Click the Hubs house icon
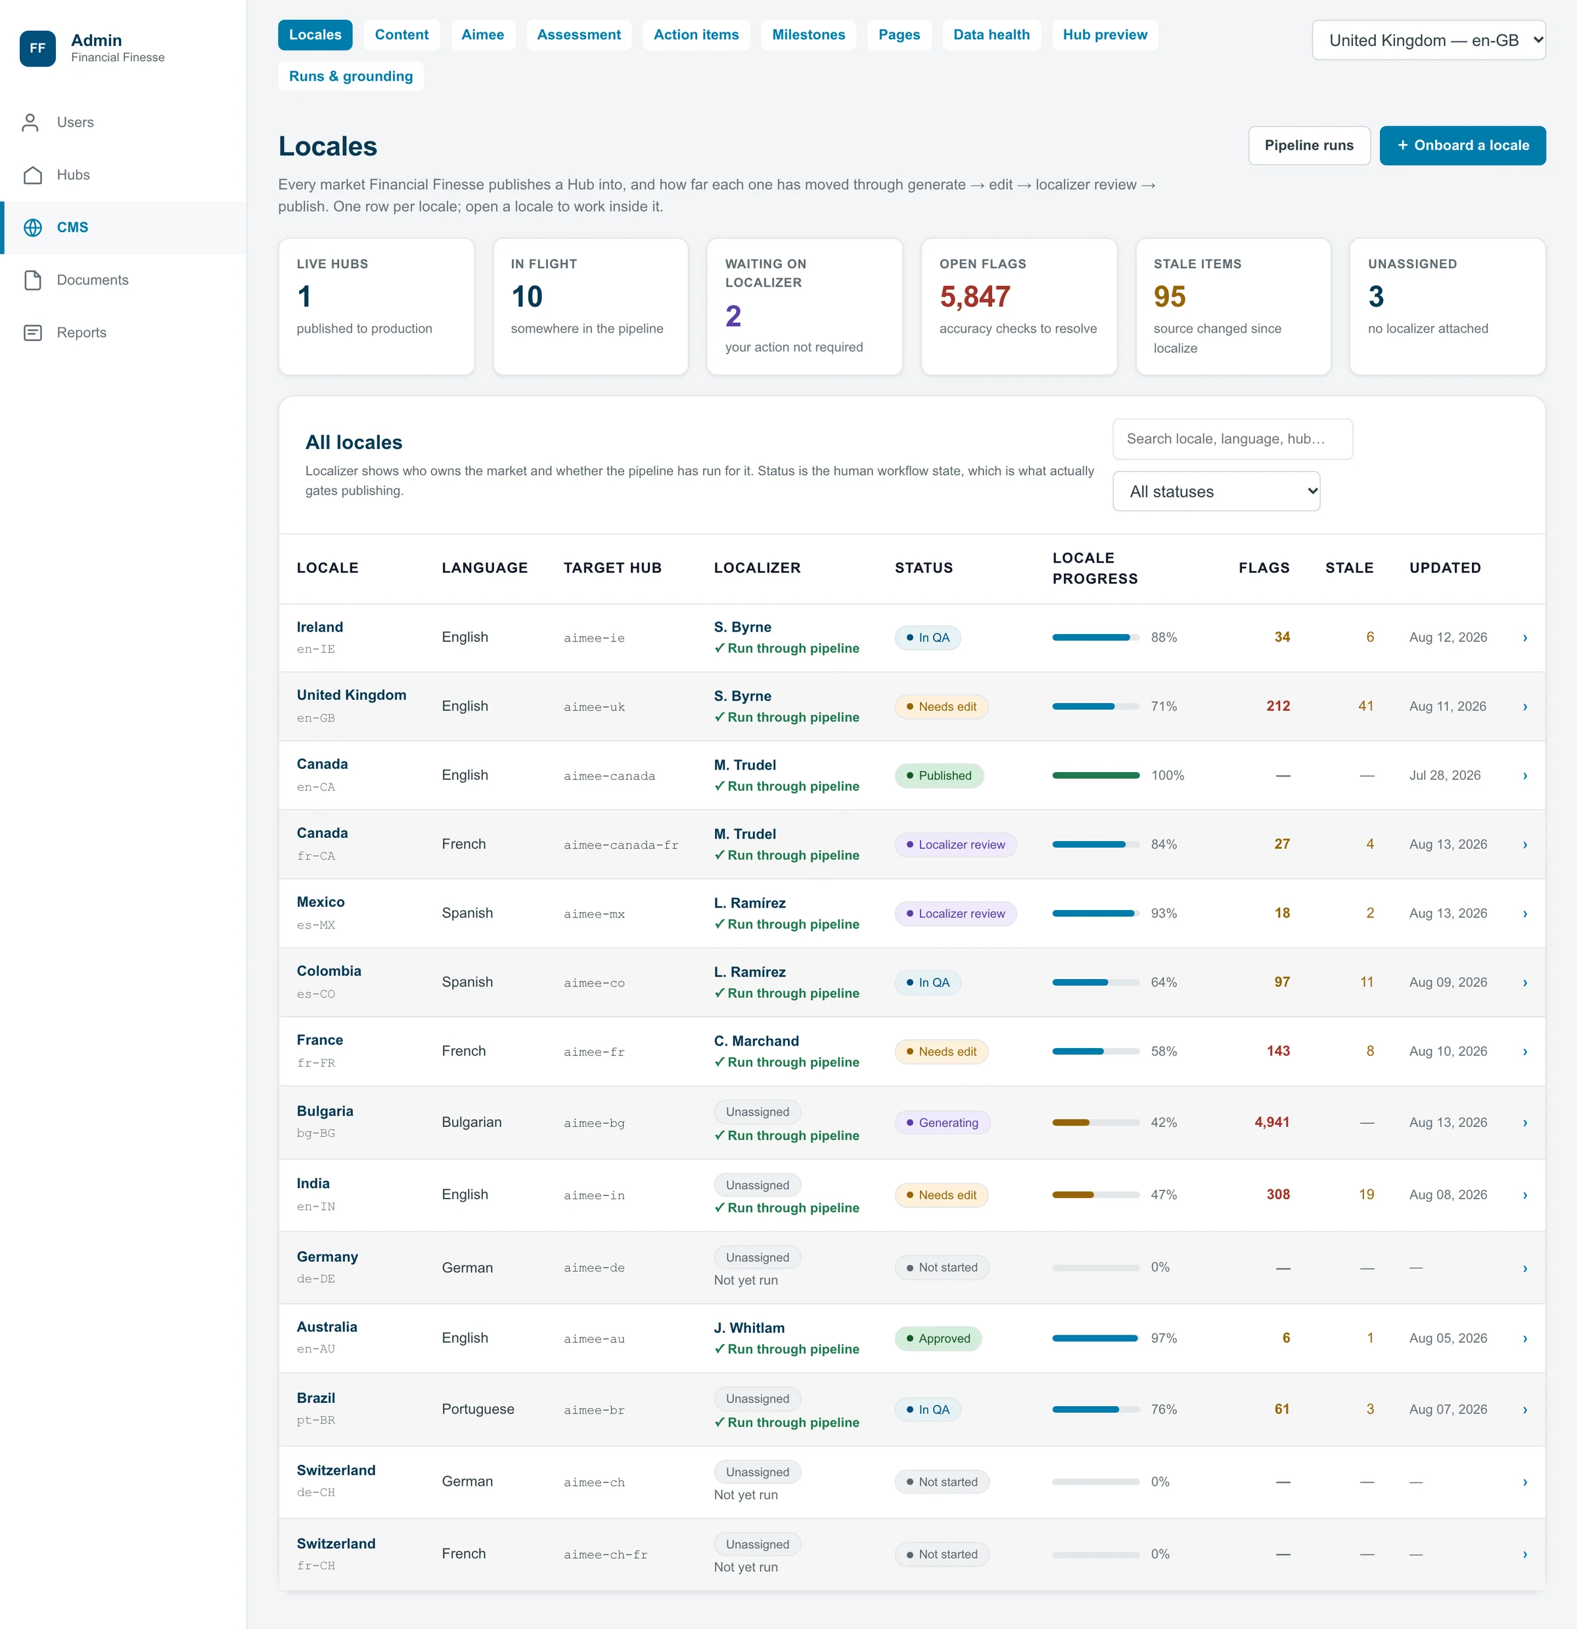 click(x=32, y=175)
